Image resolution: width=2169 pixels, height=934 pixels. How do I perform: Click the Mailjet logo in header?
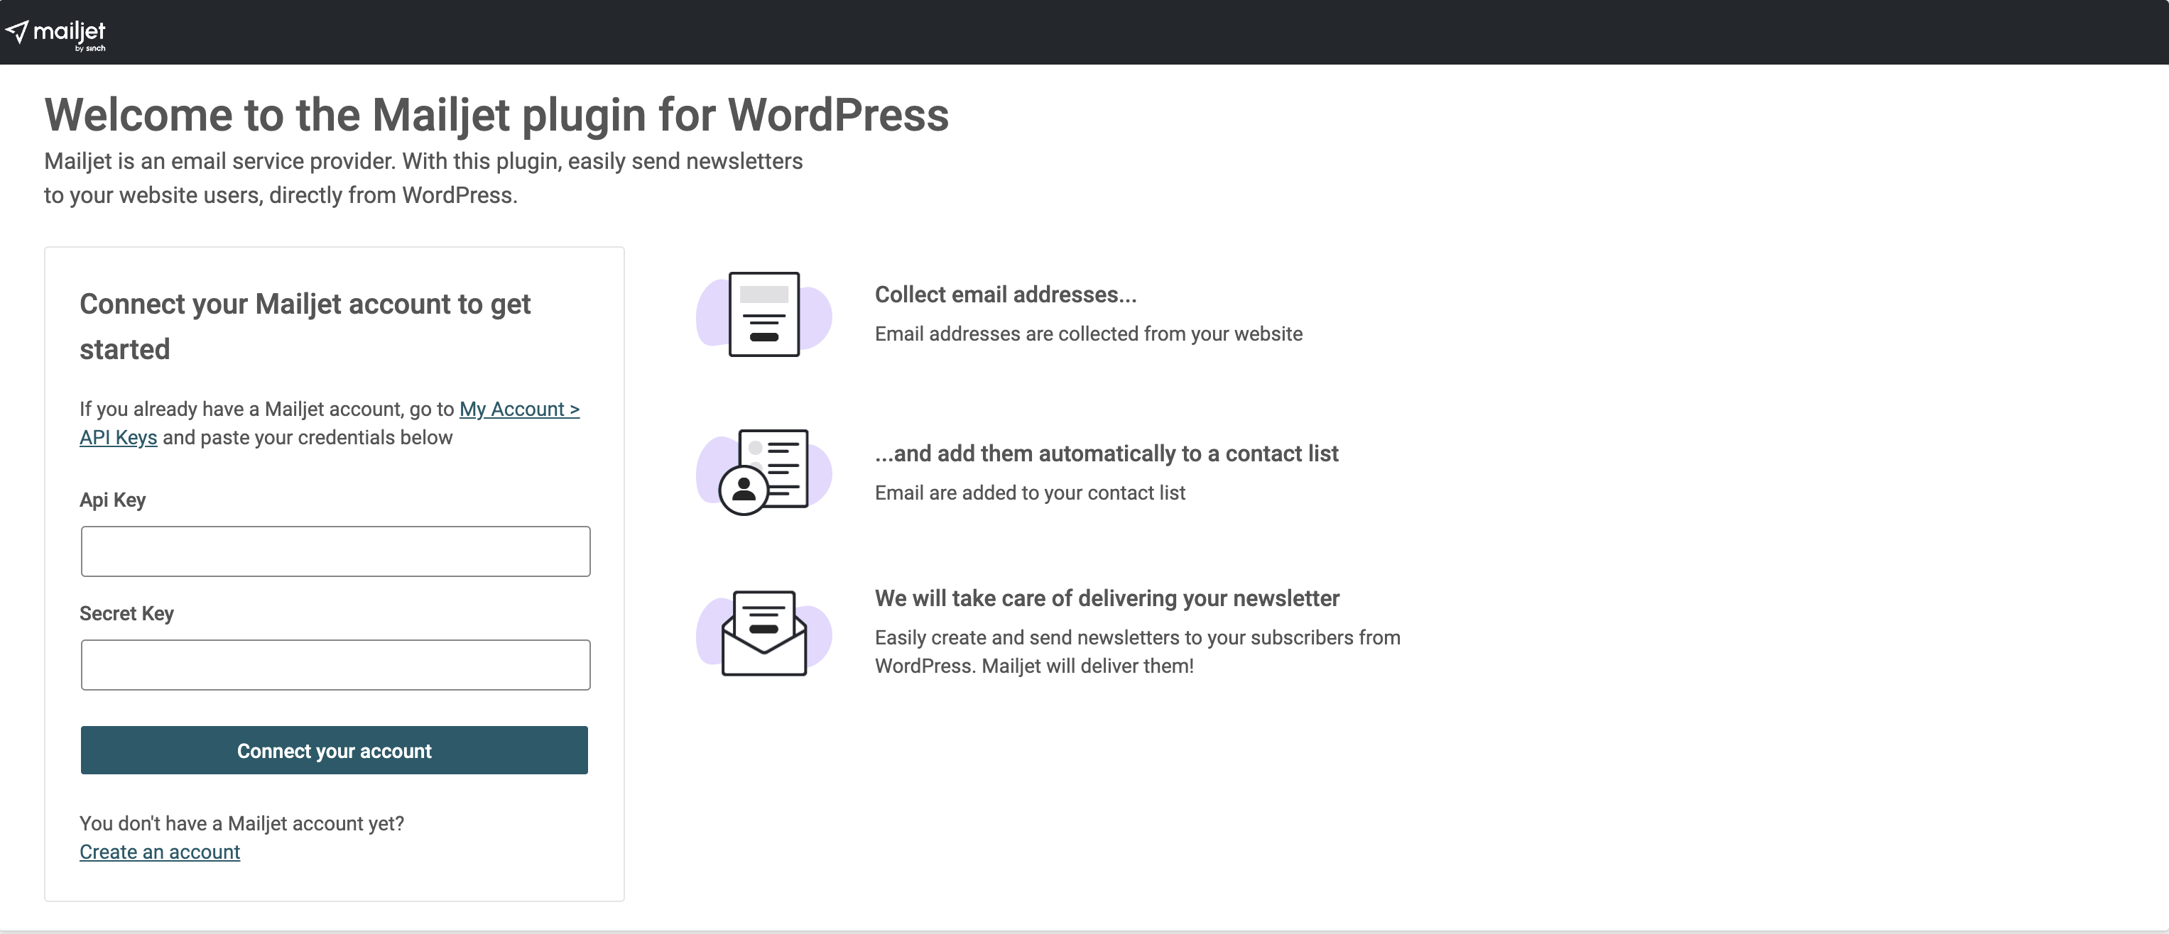pos(55,33)
